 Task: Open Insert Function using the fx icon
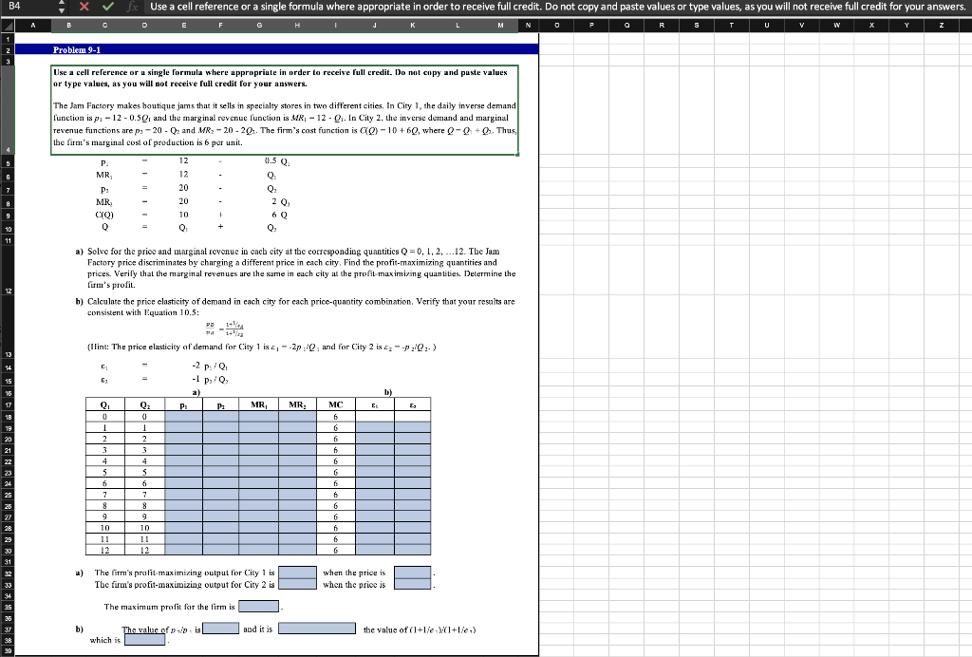click(132, 7)
